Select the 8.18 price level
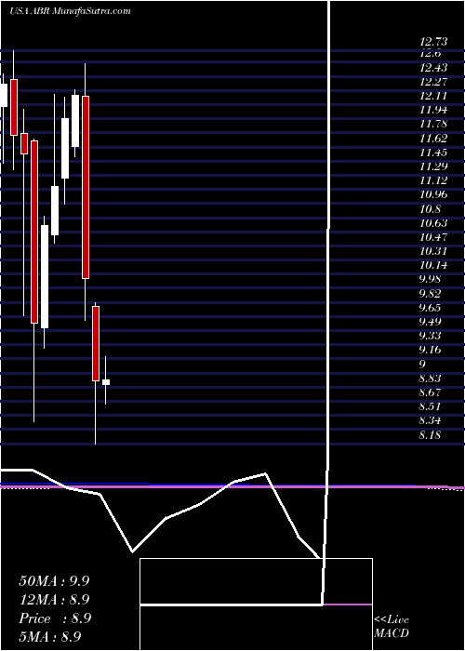Screen dimensions: 465x651 (430, 435)
